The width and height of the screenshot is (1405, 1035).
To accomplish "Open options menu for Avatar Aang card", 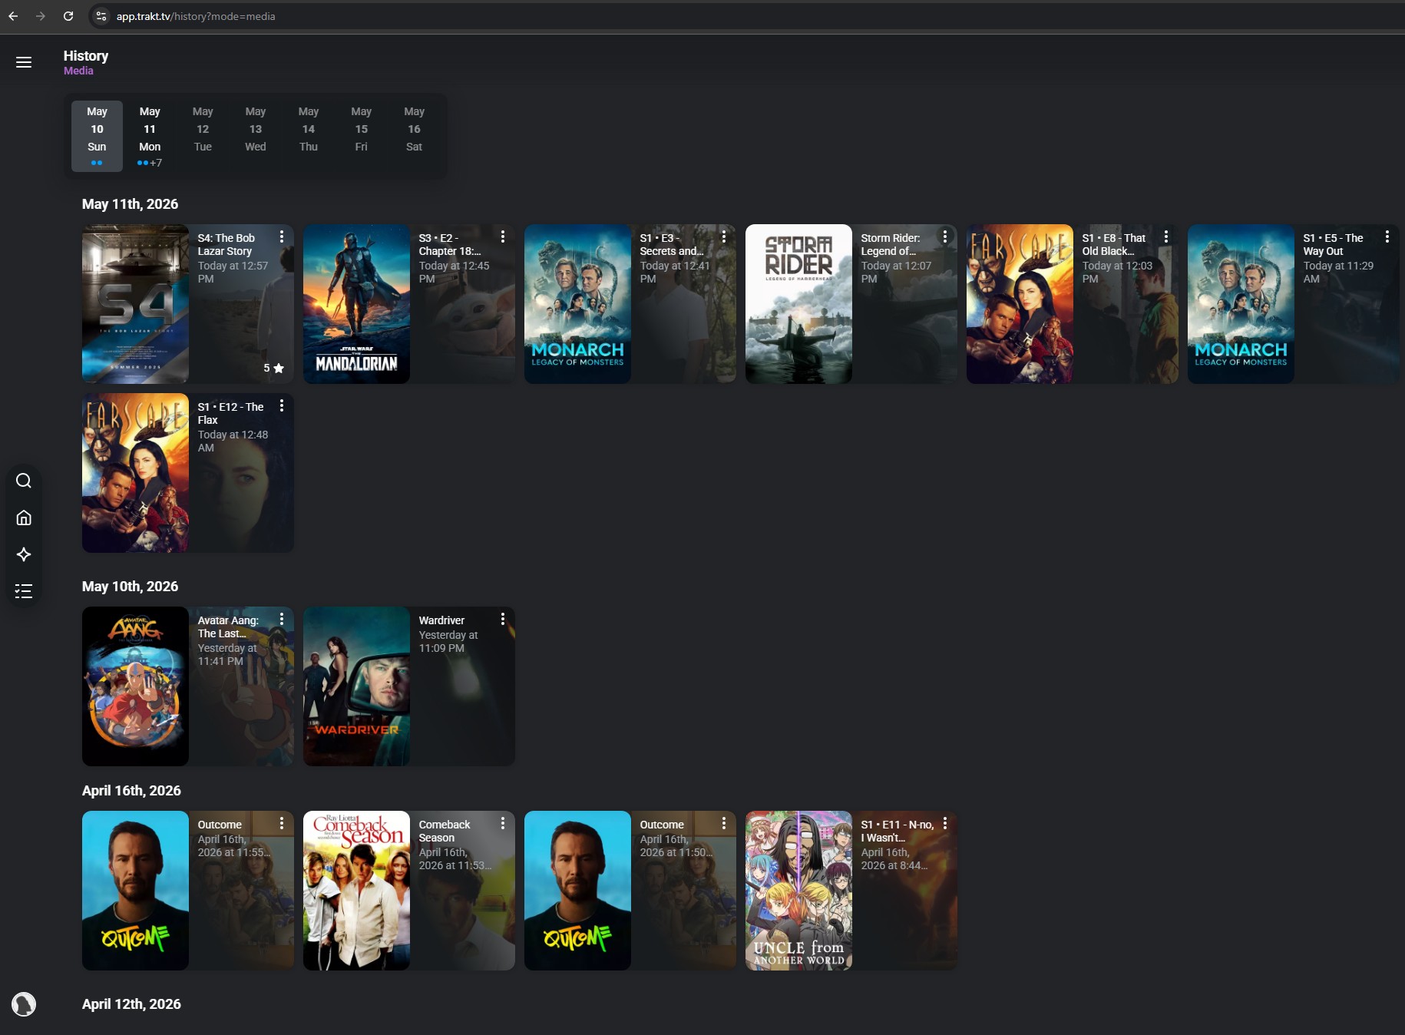I will click(x=282, y=619).
